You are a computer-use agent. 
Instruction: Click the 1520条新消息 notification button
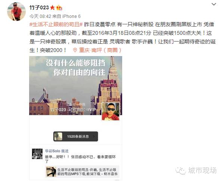[76, 136]
